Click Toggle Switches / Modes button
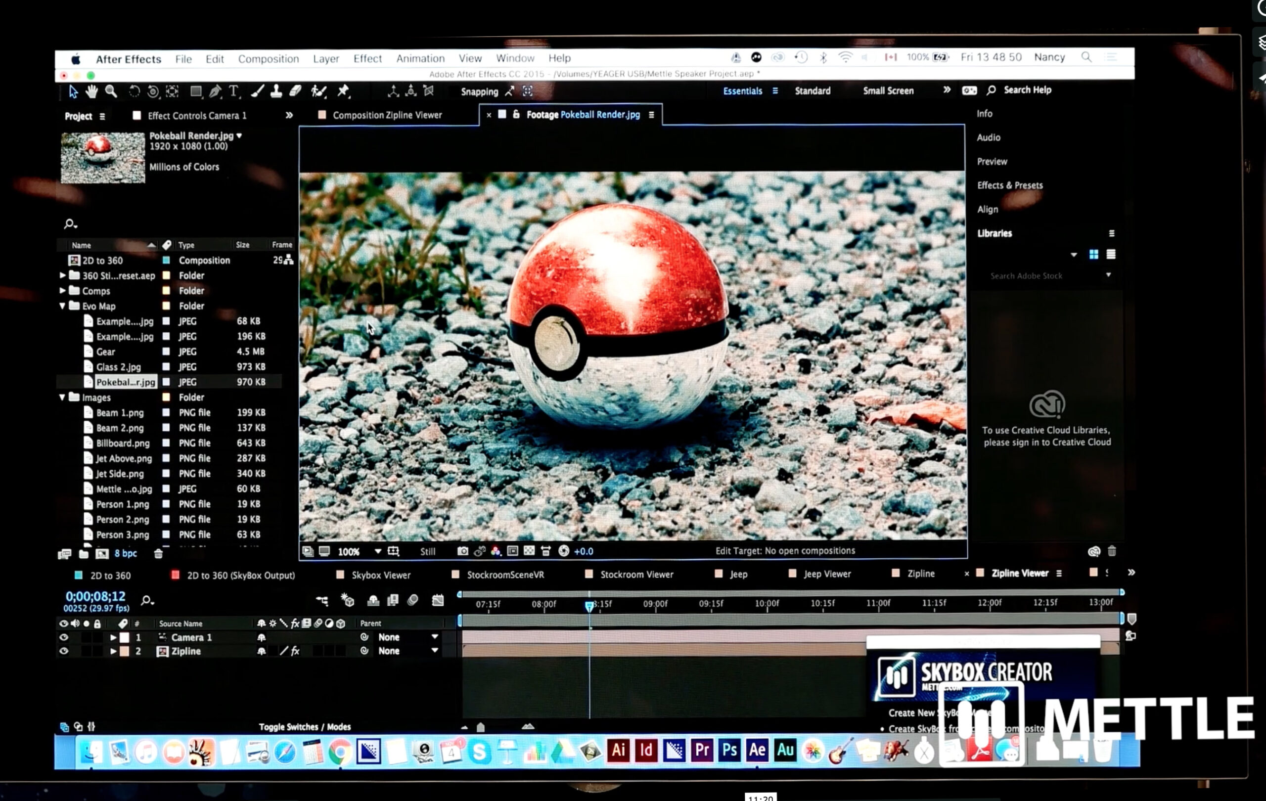 click(x=305, y=726)
